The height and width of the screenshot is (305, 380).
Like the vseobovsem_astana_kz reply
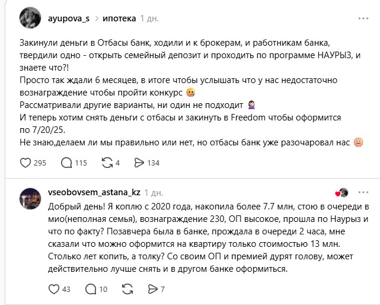point(52,289)
